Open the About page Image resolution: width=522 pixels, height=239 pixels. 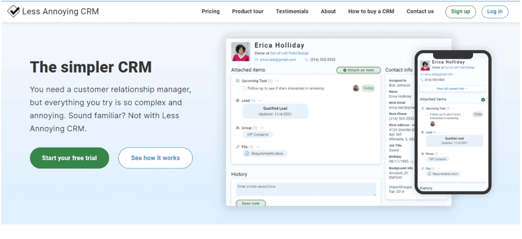click(328, 11)
